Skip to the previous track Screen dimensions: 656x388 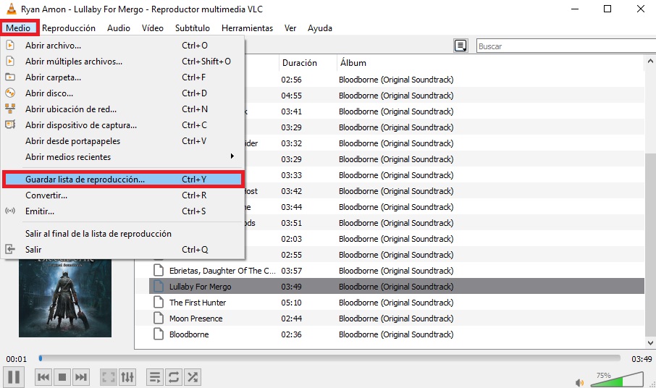[x=43, y=378]
